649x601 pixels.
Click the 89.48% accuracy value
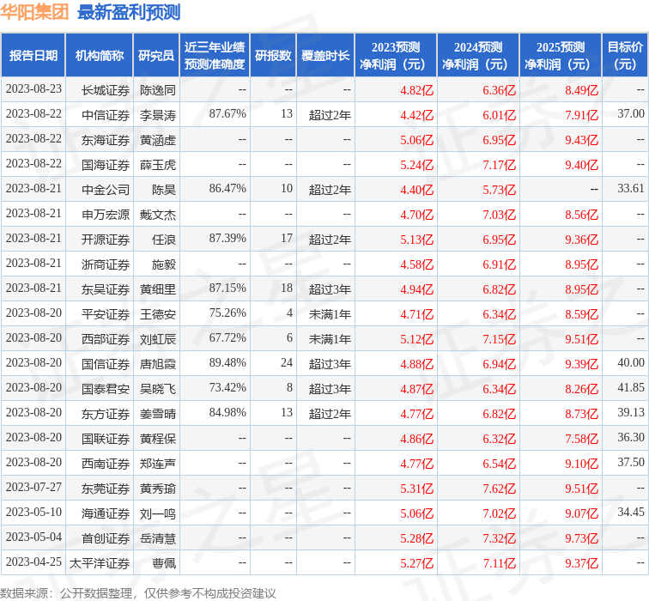point(227,362)
